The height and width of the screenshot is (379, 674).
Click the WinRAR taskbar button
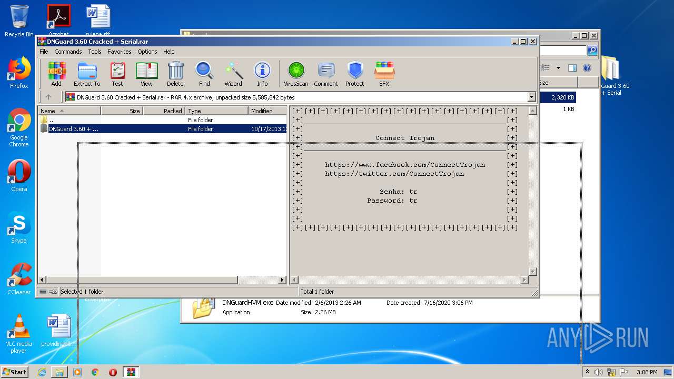131,372
